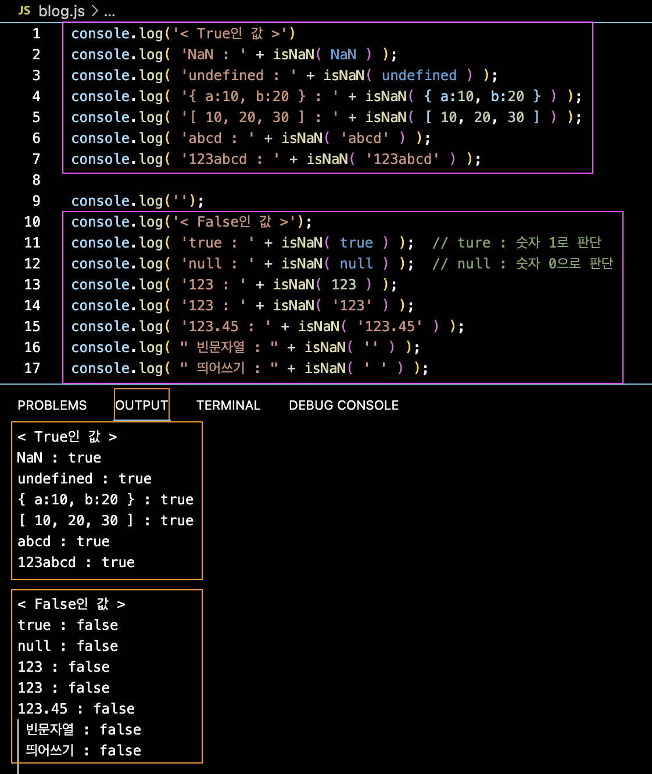The height and width of the screenshot is (774, 652).
Task: Switch to DEBUG CONSOLE tab
Action: point(344,405)
